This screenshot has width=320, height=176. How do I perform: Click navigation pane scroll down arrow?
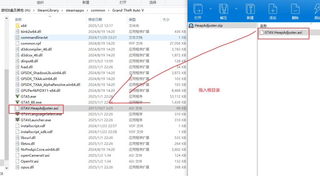[7, 168]
